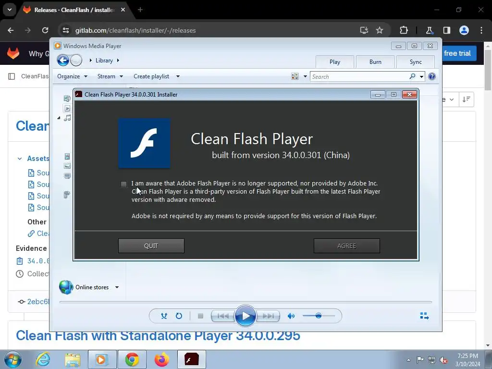Open Media Player help icon

(x=432, y=76)
